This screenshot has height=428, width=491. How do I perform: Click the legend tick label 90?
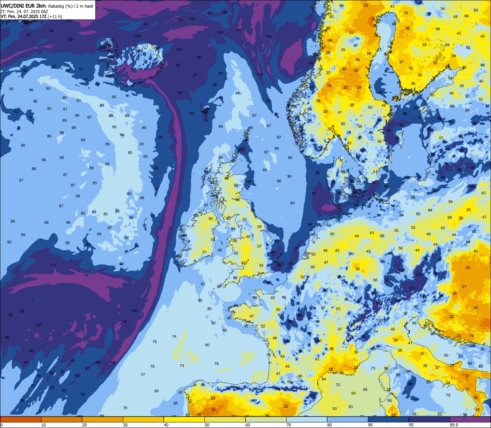tap(370, 425)
